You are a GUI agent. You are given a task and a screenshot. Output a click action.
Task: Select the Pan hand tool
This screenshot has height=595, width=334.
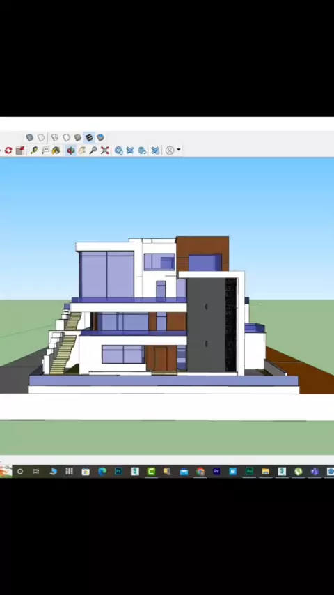click(82, 150)
